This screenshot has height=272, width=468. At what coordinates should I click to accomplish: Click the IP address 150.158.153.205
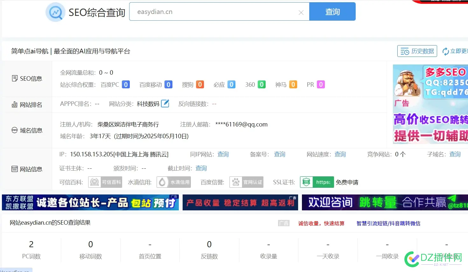[x=92, y=154]
